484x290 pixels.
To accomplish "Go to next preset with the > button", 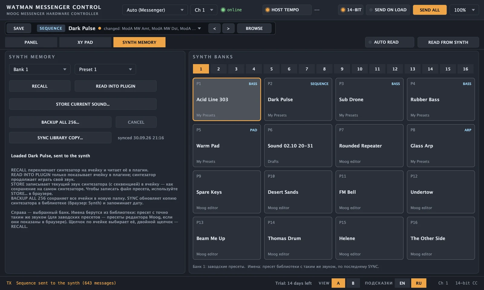I will tap(228, 28).
